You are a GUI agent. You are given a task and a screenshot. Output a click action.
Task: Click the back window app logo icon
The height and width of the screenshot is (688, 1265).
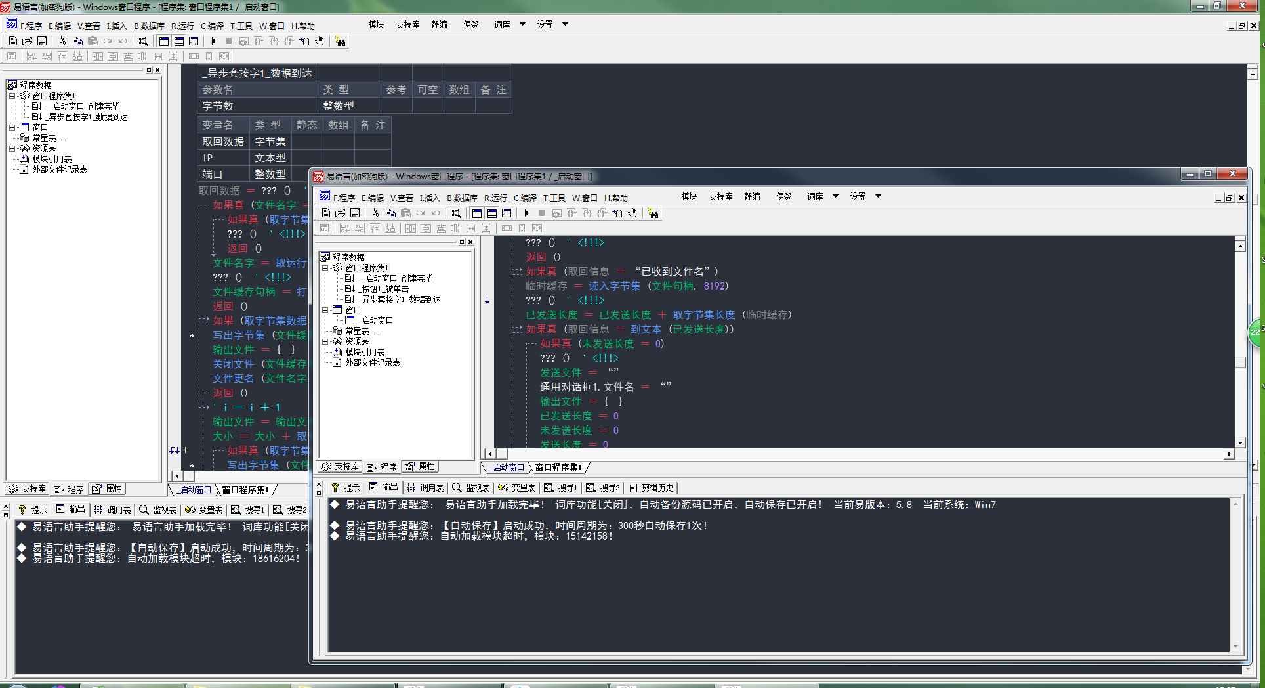click(x=12, y=24)
